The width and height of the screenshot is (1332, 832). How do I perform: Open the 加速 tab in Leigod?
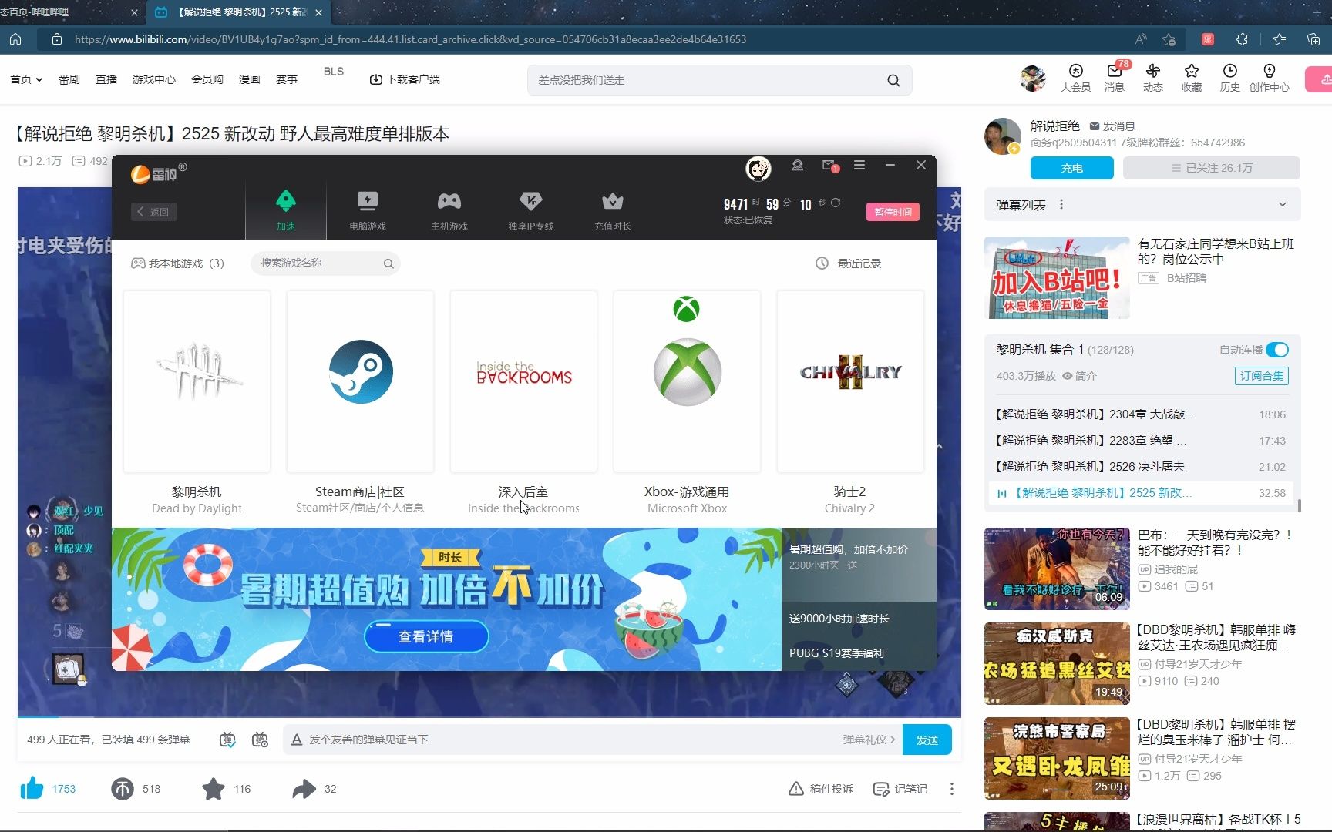(286, 210)
